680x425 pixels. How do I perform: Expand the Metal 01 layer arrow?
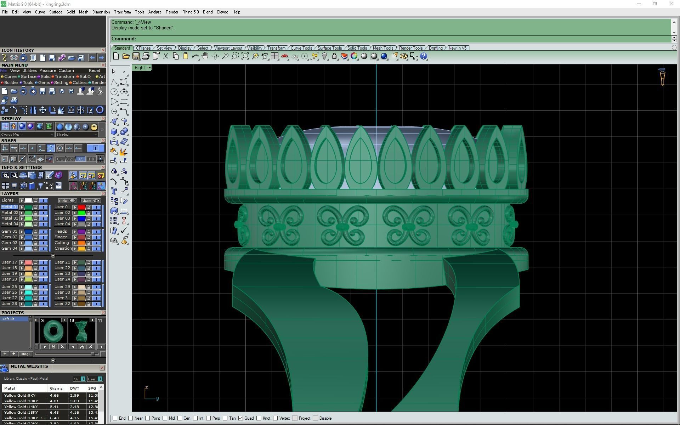(22, 207)
